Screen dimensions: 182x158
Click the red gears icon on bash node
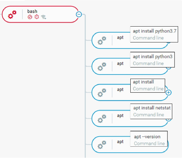[x=12, y=15]
